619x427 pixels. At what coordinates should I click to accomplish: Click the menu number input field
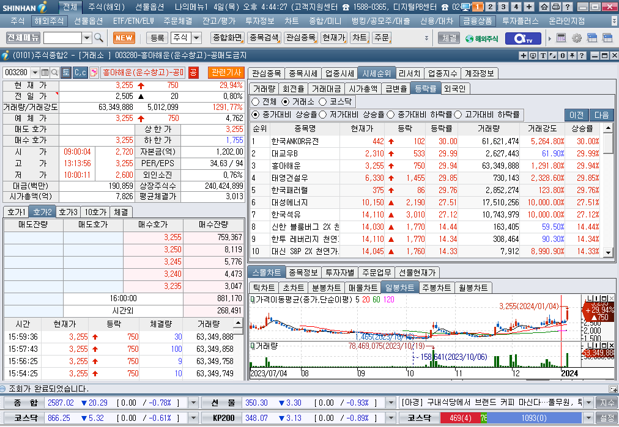point(63,38)
